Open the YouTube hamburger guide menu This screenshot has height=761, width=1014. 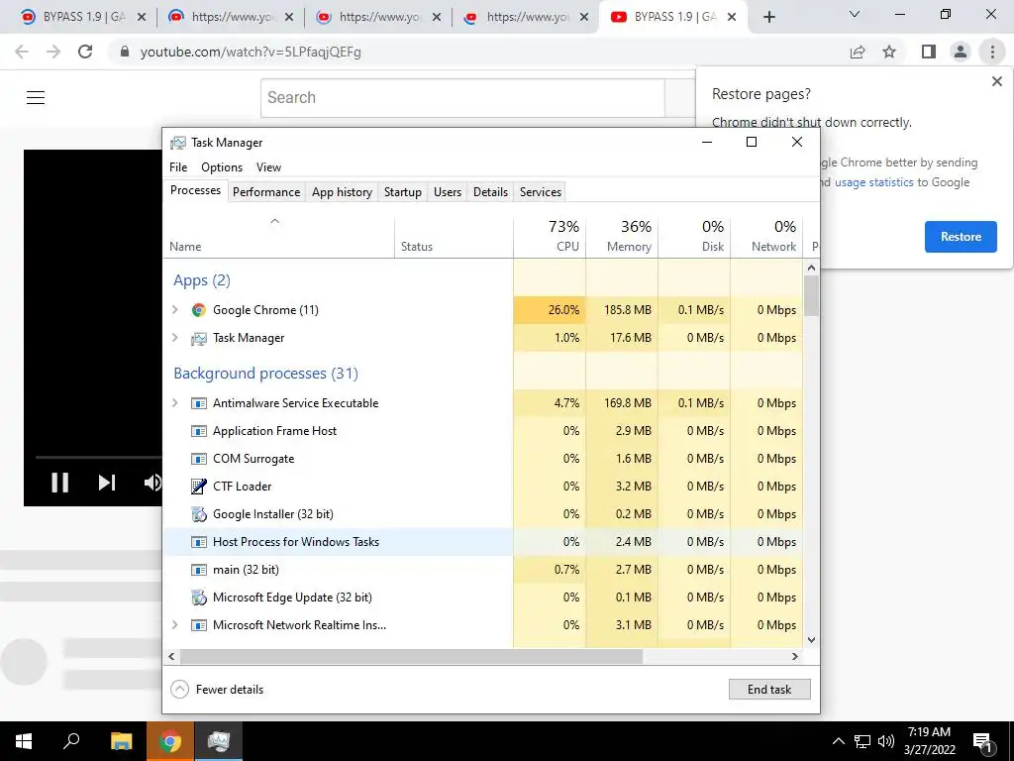point(36,98)
